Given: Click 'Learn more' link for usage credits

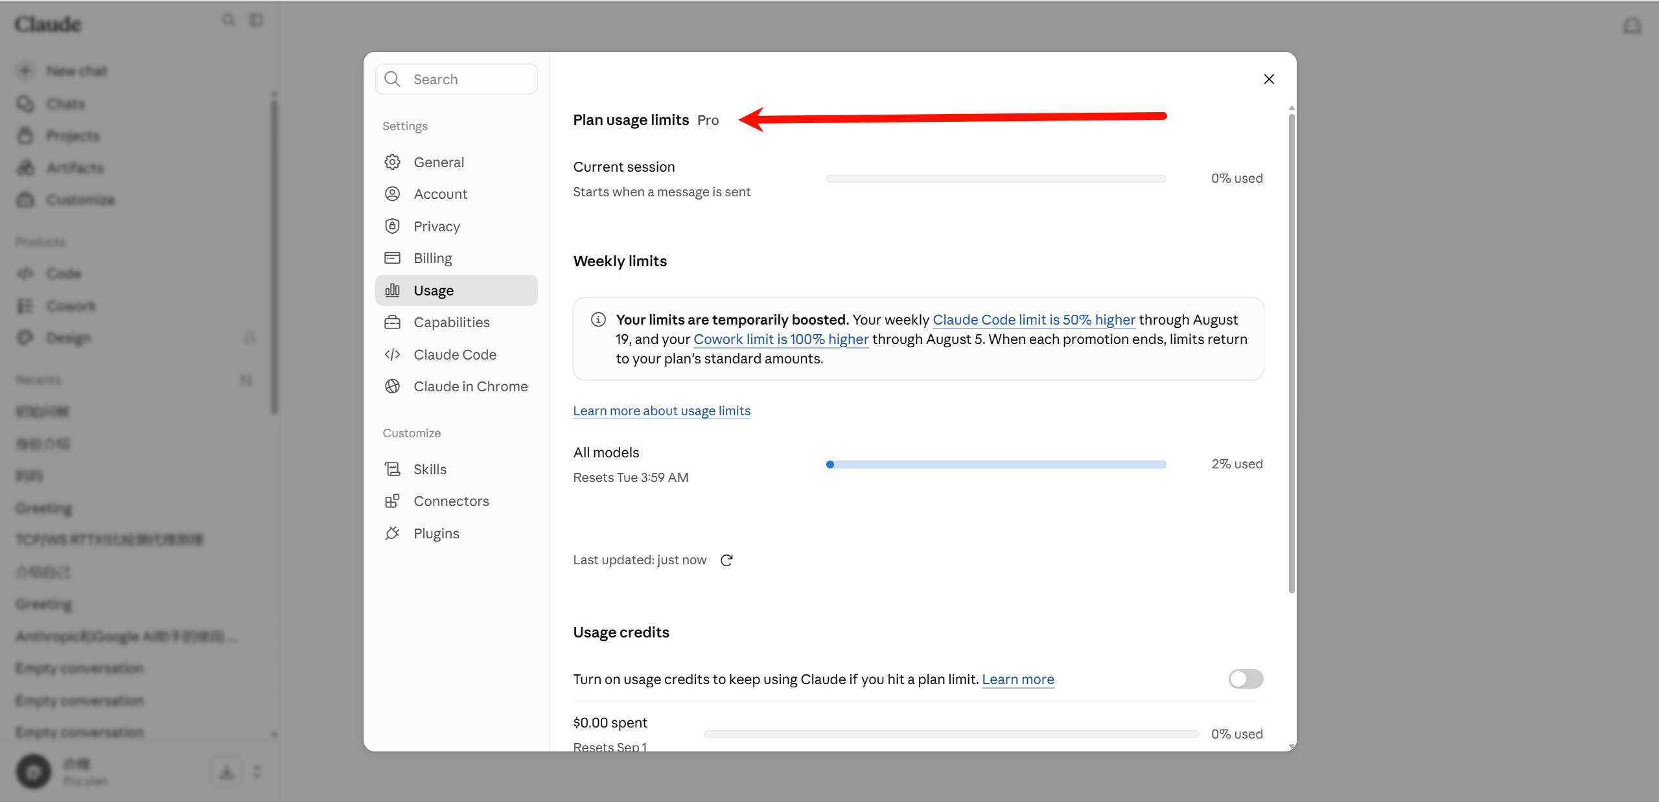Looking at the screenshot, I should (1018, 679).
